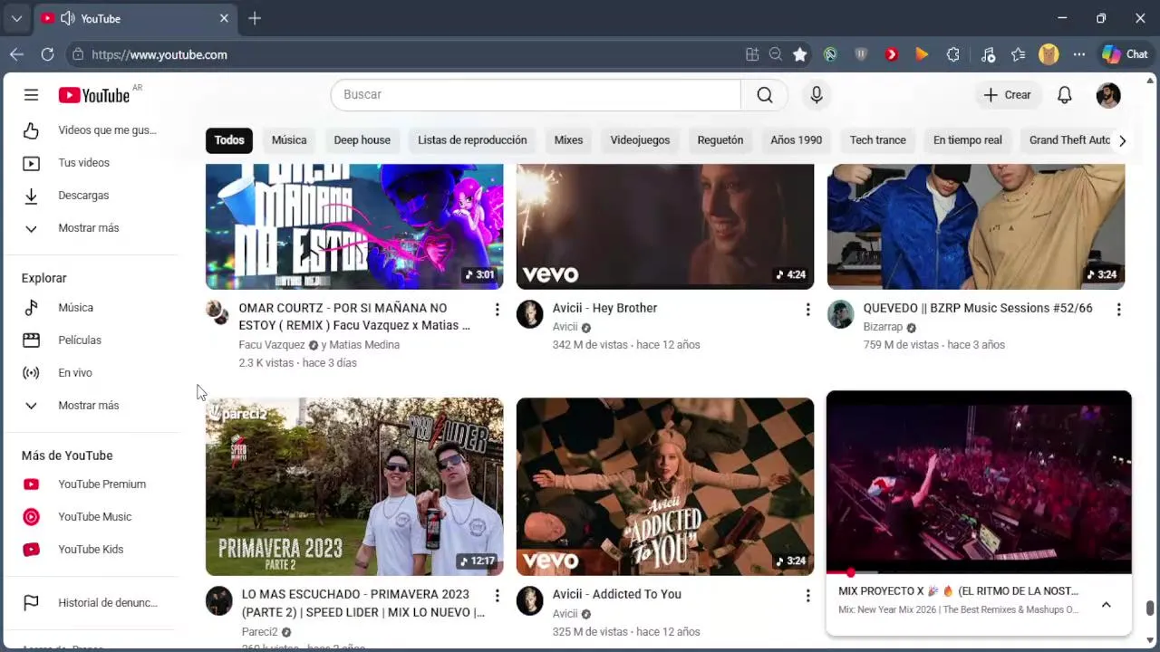Open Bizarrap channel link
This screenshot has width=1160, height=652.
click(883, 327)
